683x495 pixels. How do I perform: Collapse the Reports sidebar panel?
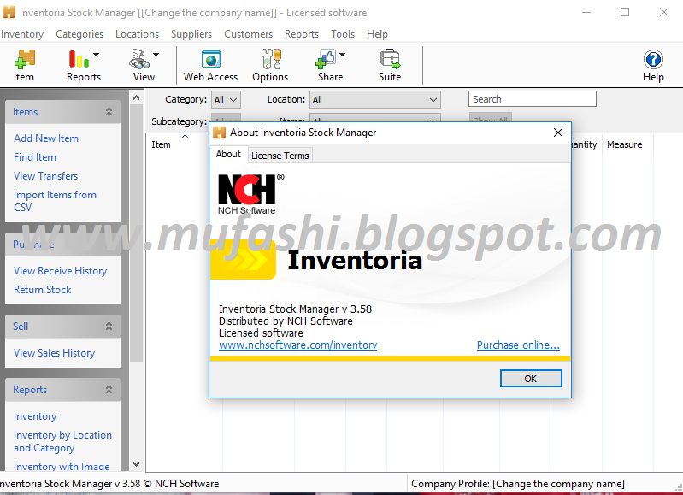tap(109, 389)
